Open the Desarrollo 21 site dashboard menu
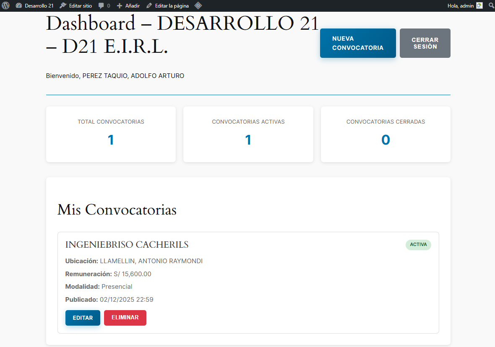Screen dimensions: 495x347 pyautogui.click(x=39, y=6)
